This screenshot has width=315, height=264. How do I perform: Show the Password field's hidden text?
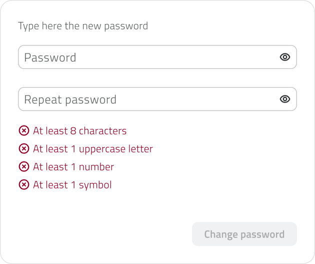click(x=284, y=57)
